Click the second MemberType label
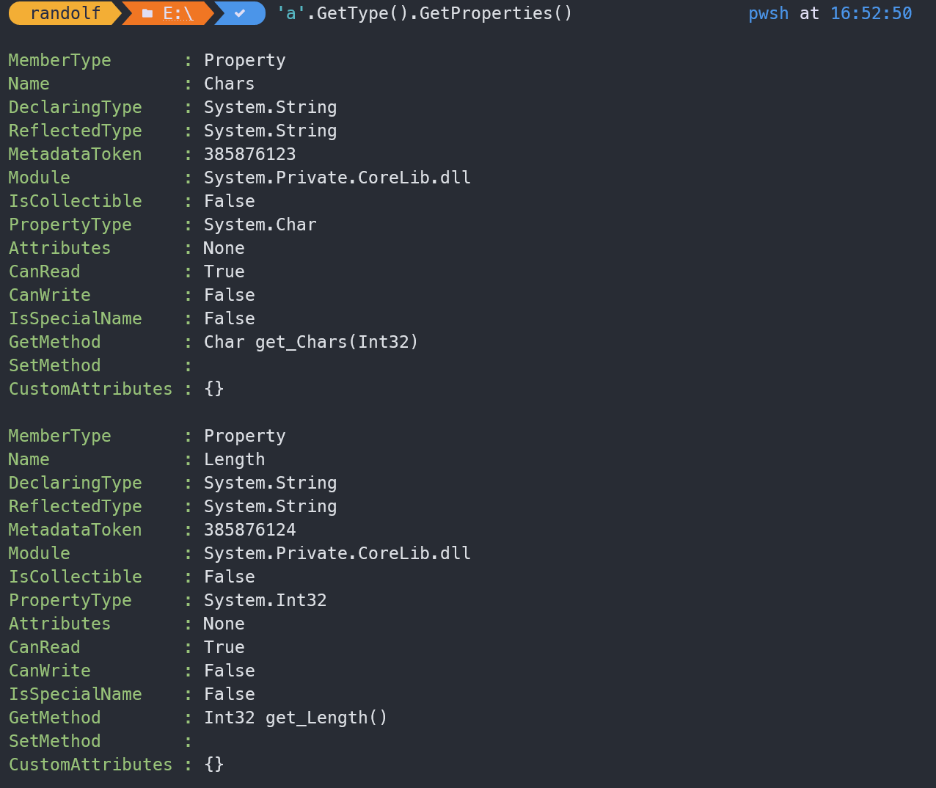936x788 pixels. (59, 436)
